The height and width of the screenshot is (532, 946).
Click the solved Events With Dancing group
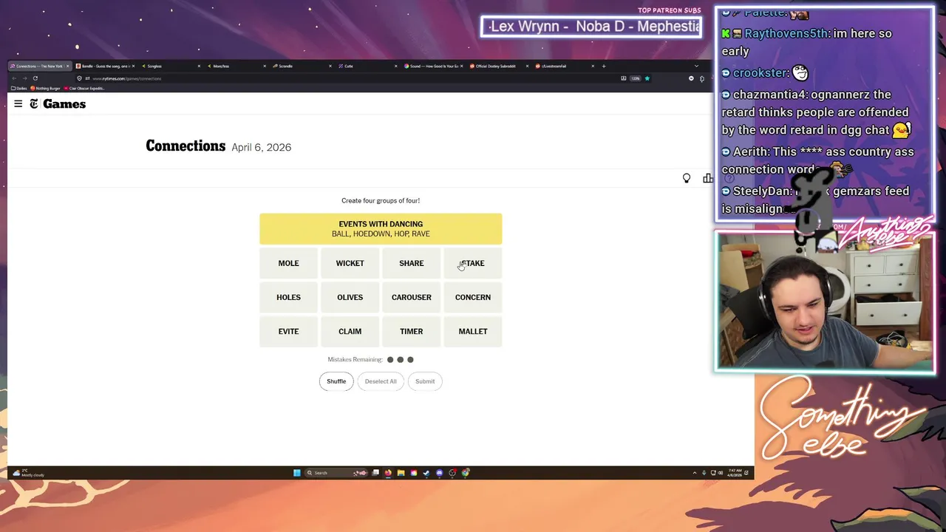pos(381,229)
